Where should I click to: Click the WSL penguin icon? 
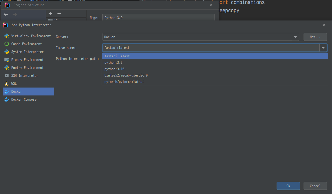[7, 83]
